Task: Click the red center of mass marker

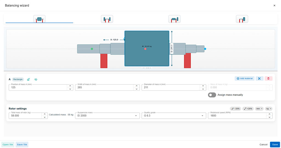Action: point(145,49)
